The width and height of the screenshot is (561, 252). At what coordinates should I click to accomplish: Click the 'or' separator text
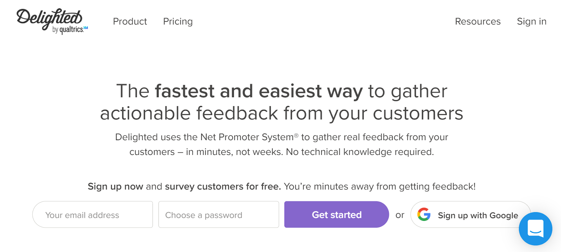click(x=400, y=215)
